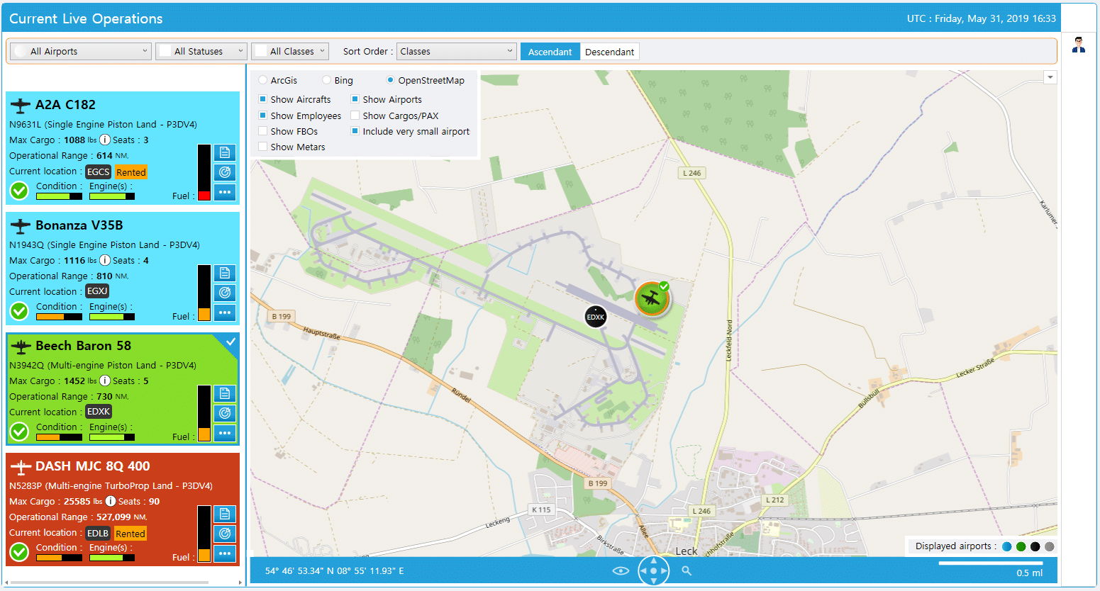1100x591 pixels.
Task: Enable the Show FBOs checkbox
Action: tap(263, 131)
